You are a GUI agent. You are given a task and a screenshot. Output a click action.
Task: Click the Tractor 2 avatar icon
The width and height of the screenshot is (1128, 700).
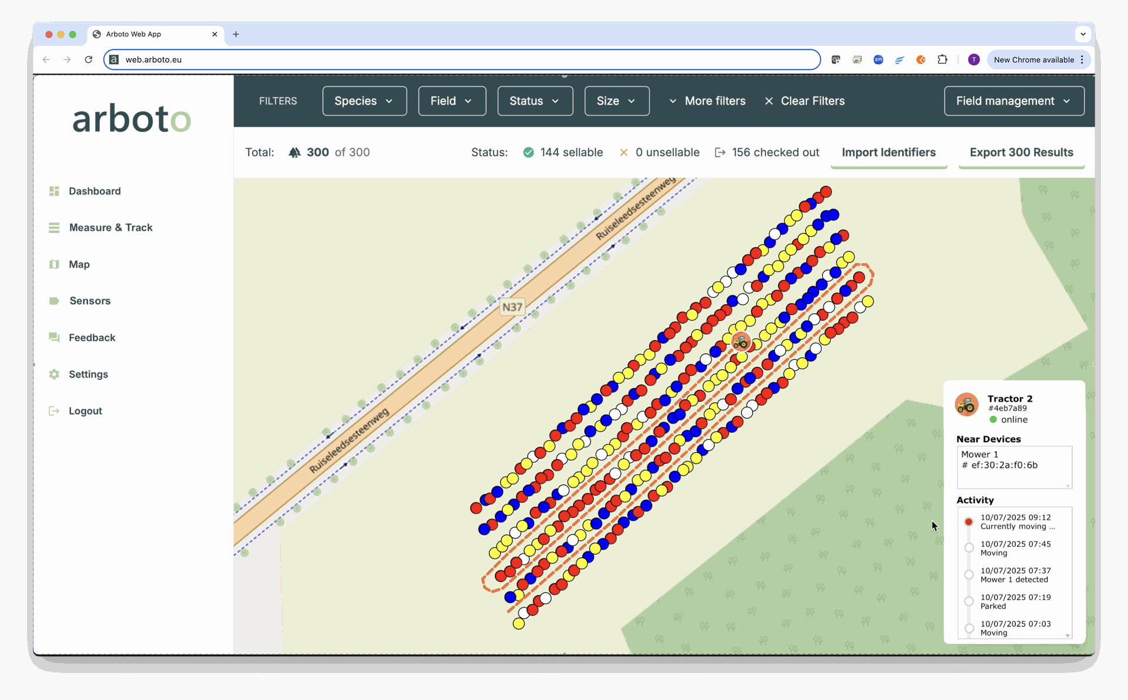(x=966, y=405)
